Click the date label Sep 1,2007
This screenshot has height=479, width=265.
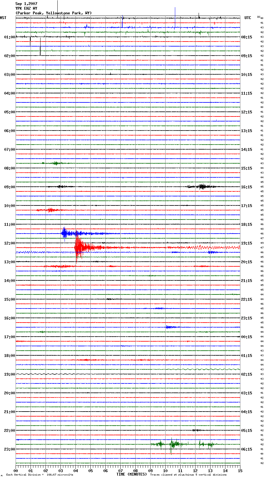pos(26,4)
